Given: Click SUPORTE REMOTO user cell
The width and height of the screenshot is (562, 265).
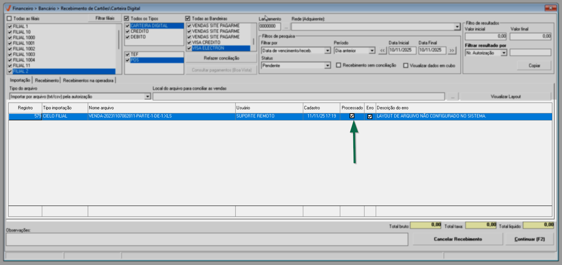Looking at the screenshot, I should (269, 116).
